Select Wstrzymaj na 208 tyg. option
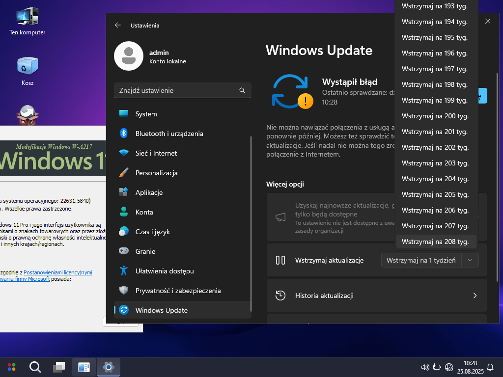The image size is (503, 377). pyautogui.click(x=435, y=242)
